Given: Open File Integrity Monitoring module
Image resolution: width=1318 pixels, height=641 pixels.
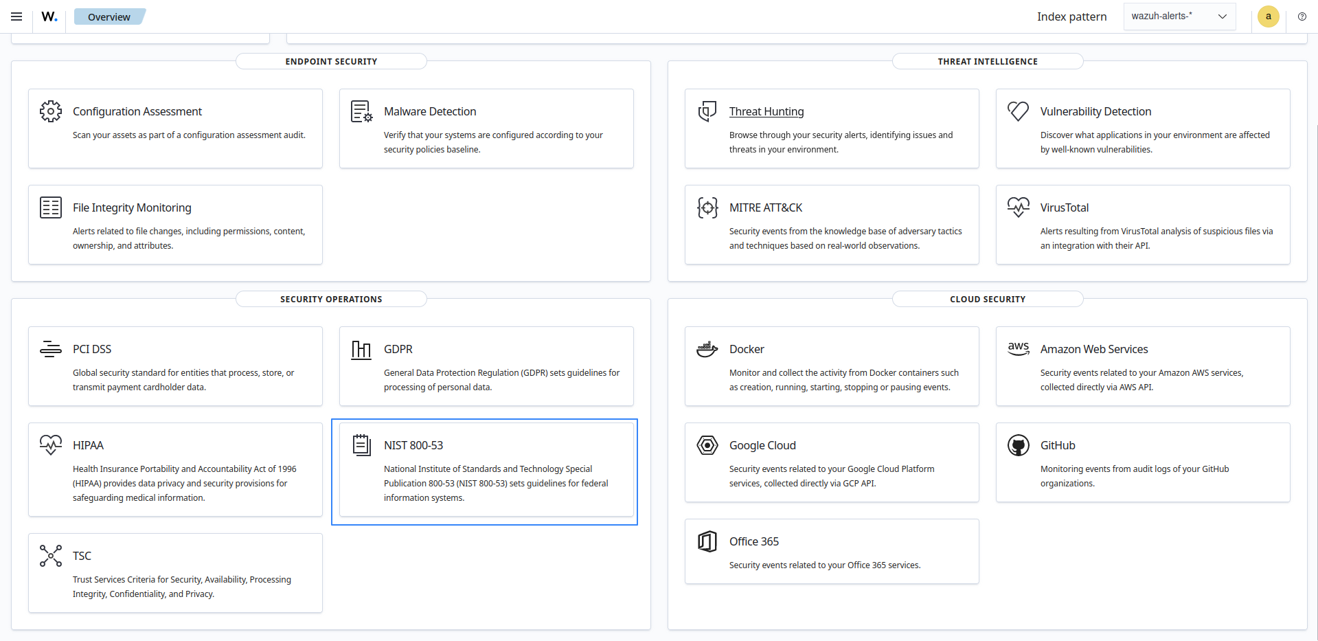Looking at the screenshot, I should coord(132,207).
